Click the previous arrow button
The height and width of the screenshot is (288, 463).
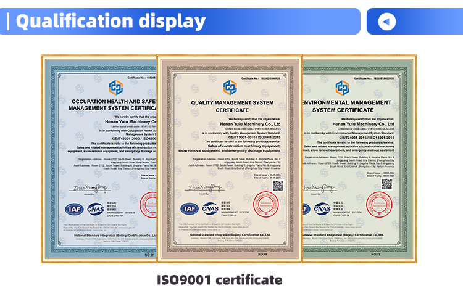[x=387, y=22]
